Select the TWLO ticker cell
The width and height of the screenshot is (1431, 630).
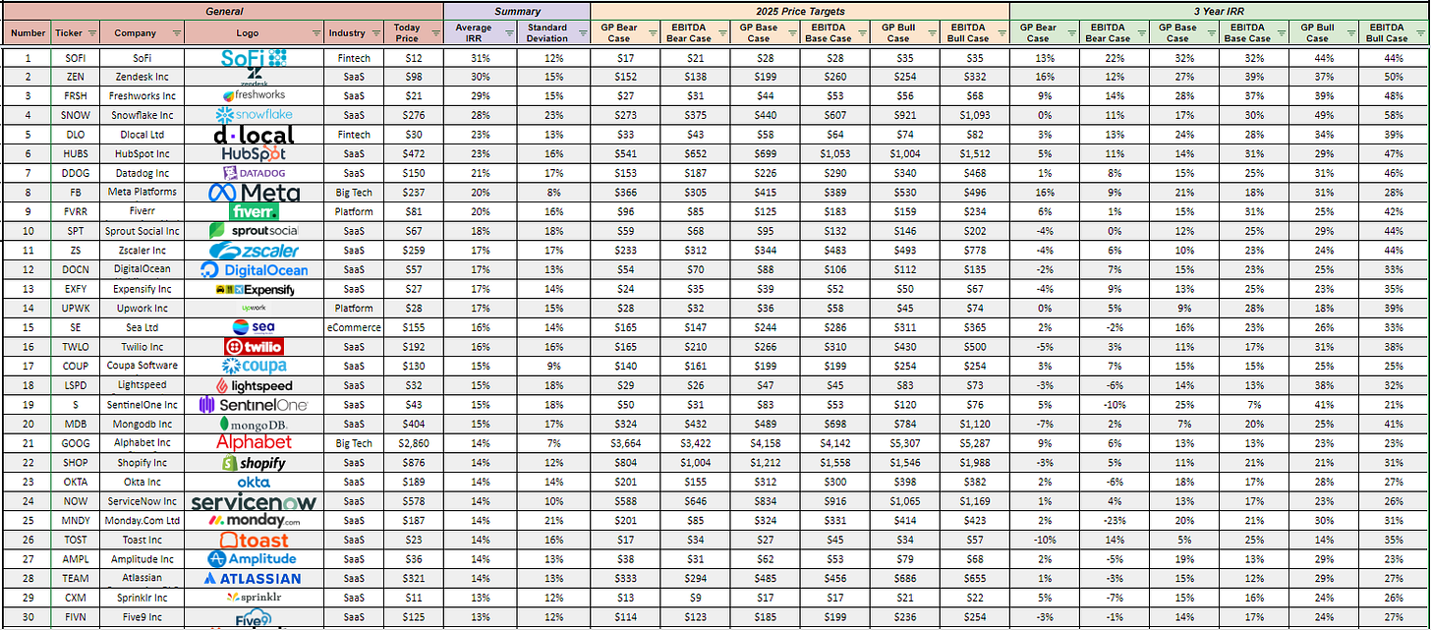tap(76, 346)
